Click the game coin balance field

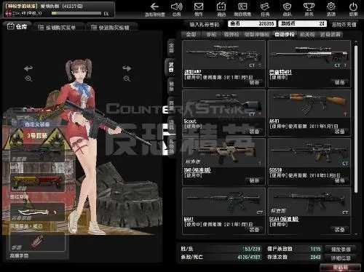tap(302, 24)
